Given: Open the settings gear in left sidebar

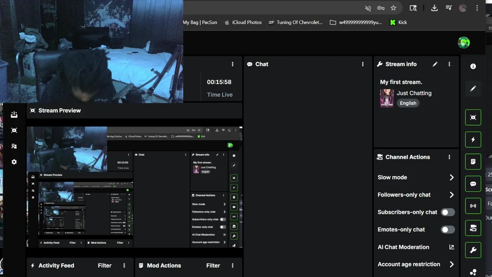Looking at the screenshot, I should point(14,162).
